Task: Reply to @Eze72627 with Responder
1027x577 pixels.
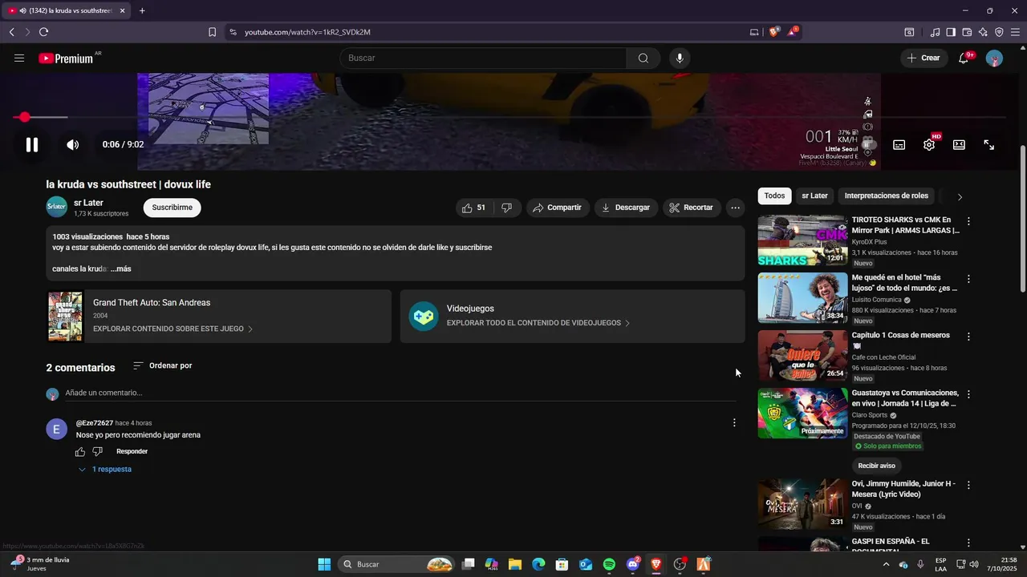Action: click(x=132, y=451)
